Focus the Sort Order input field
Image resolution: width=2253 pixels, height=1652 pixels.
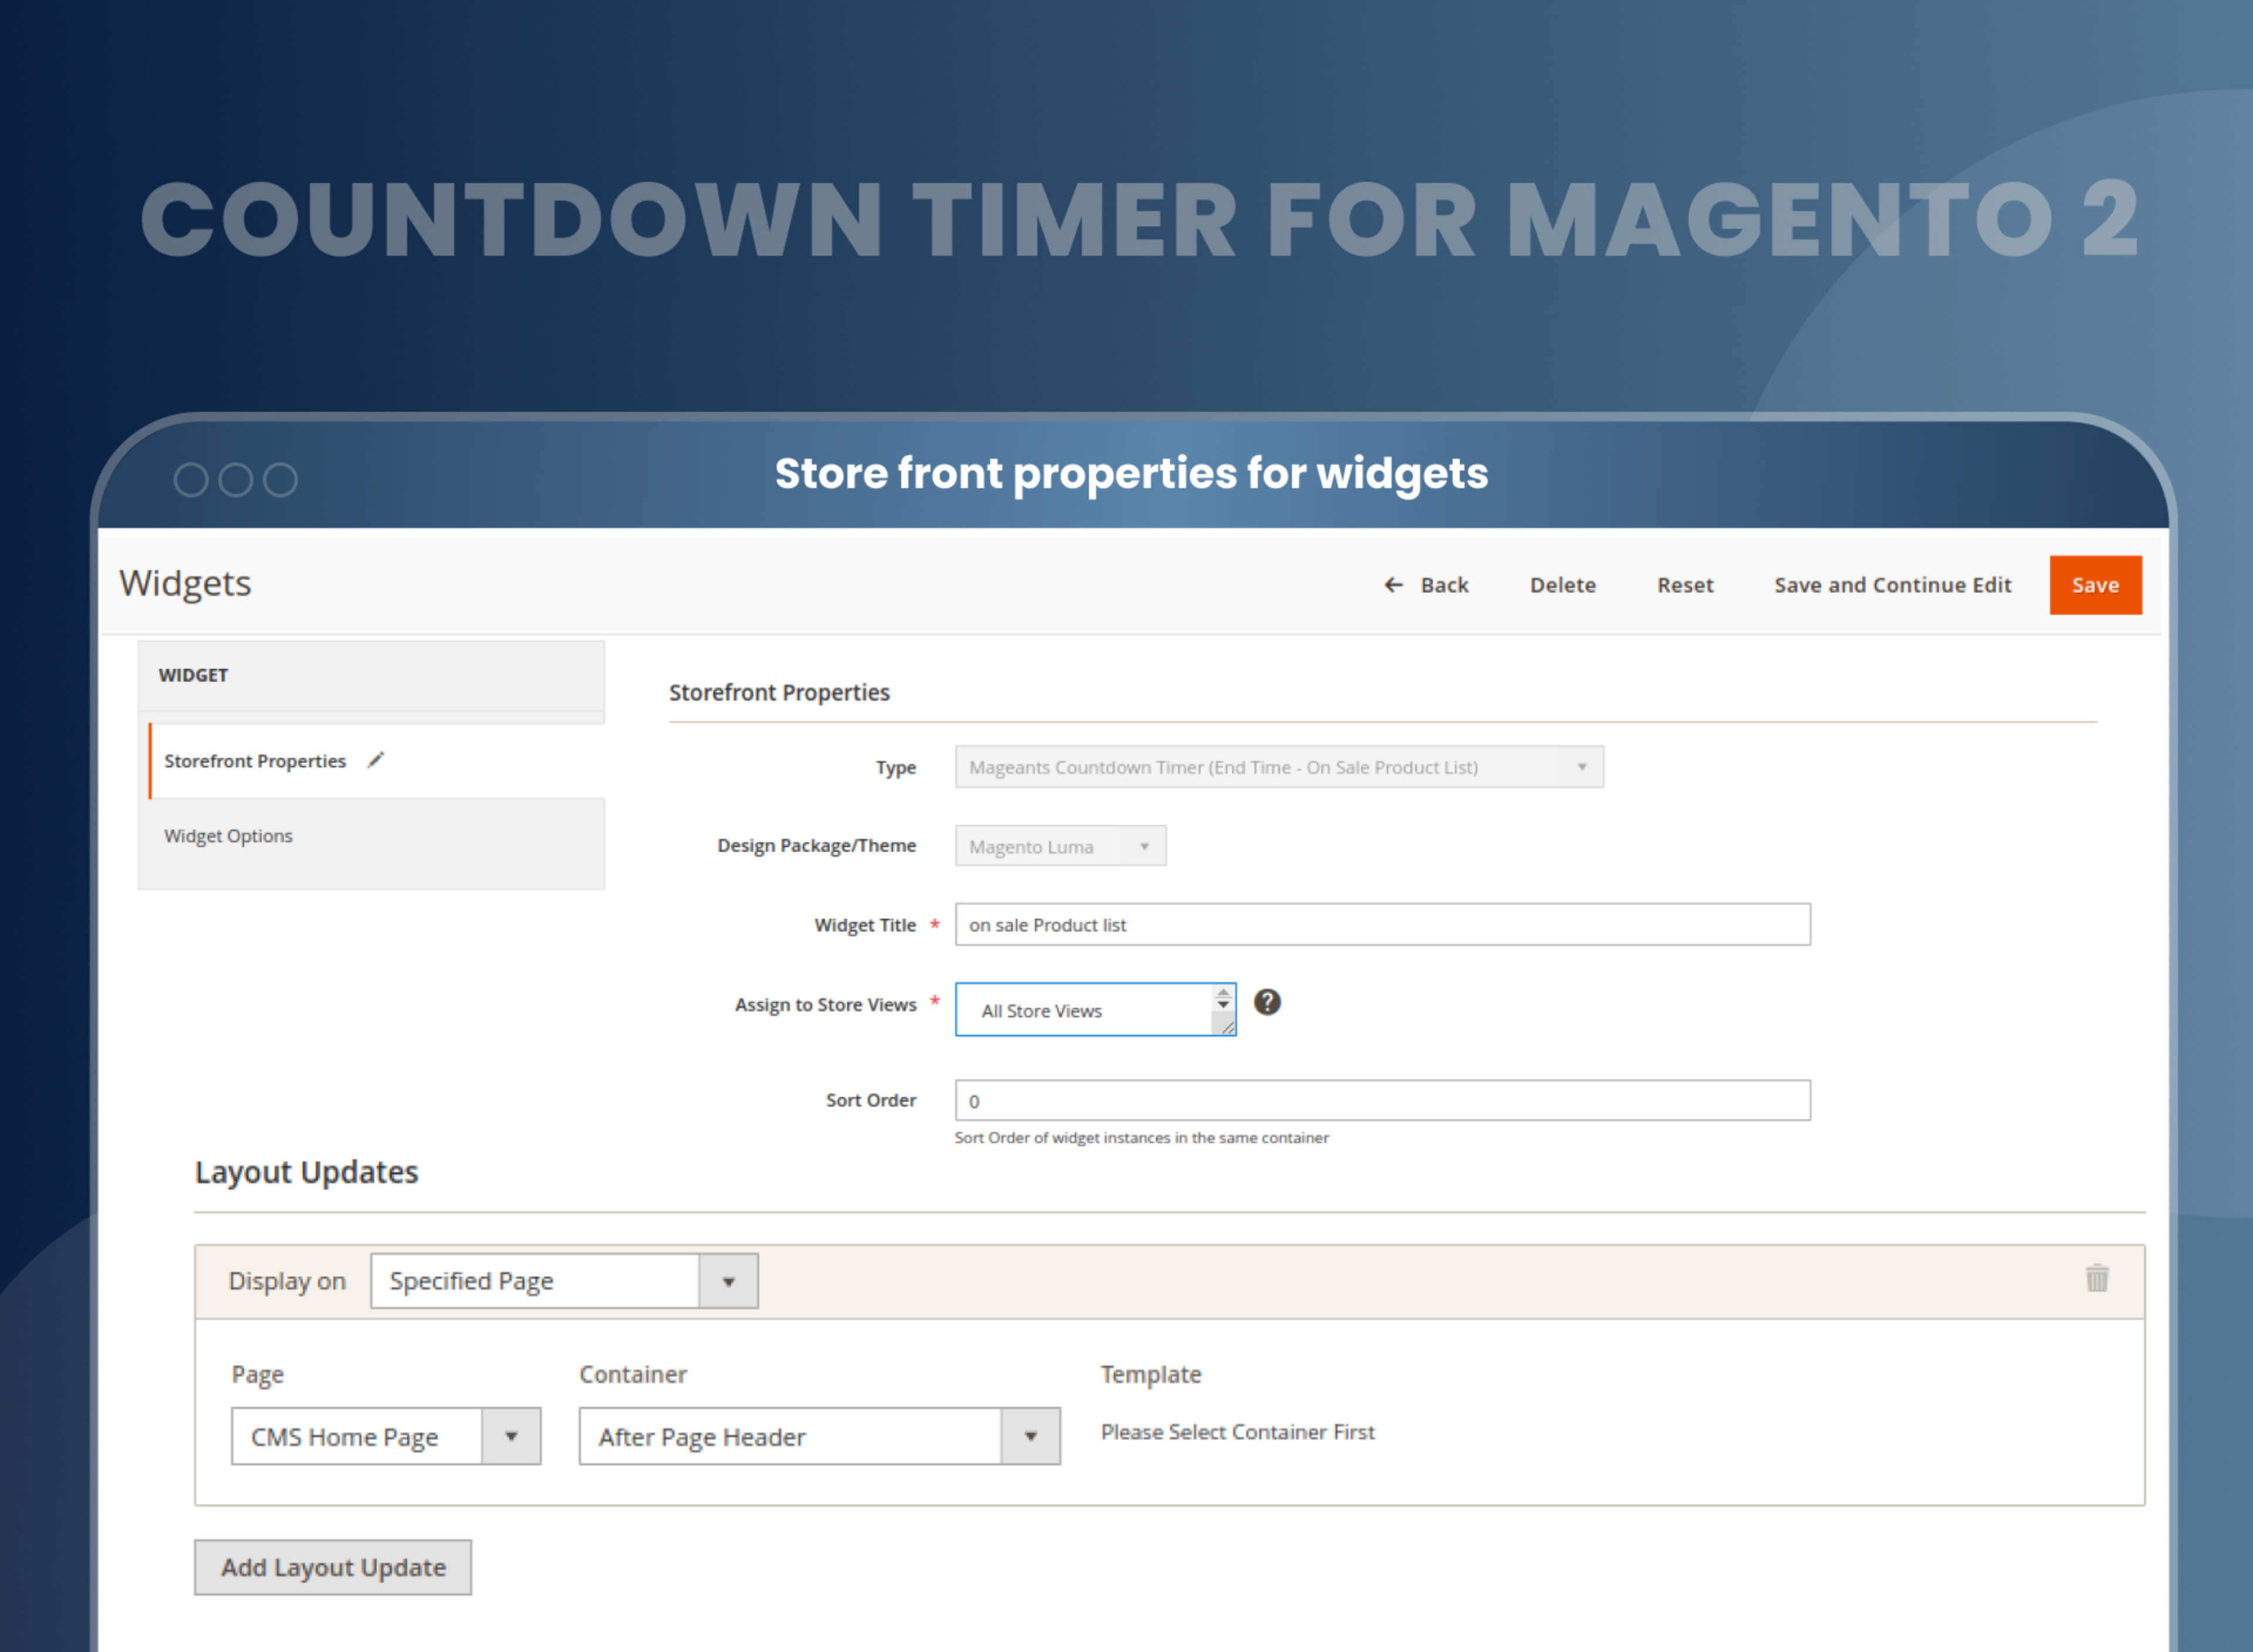point(1382,1101)
